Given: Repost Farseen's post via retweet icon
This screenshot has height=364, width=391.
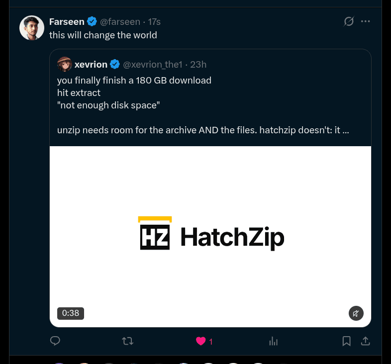Looking at the screenshot, I should click(x=128, y=341).
